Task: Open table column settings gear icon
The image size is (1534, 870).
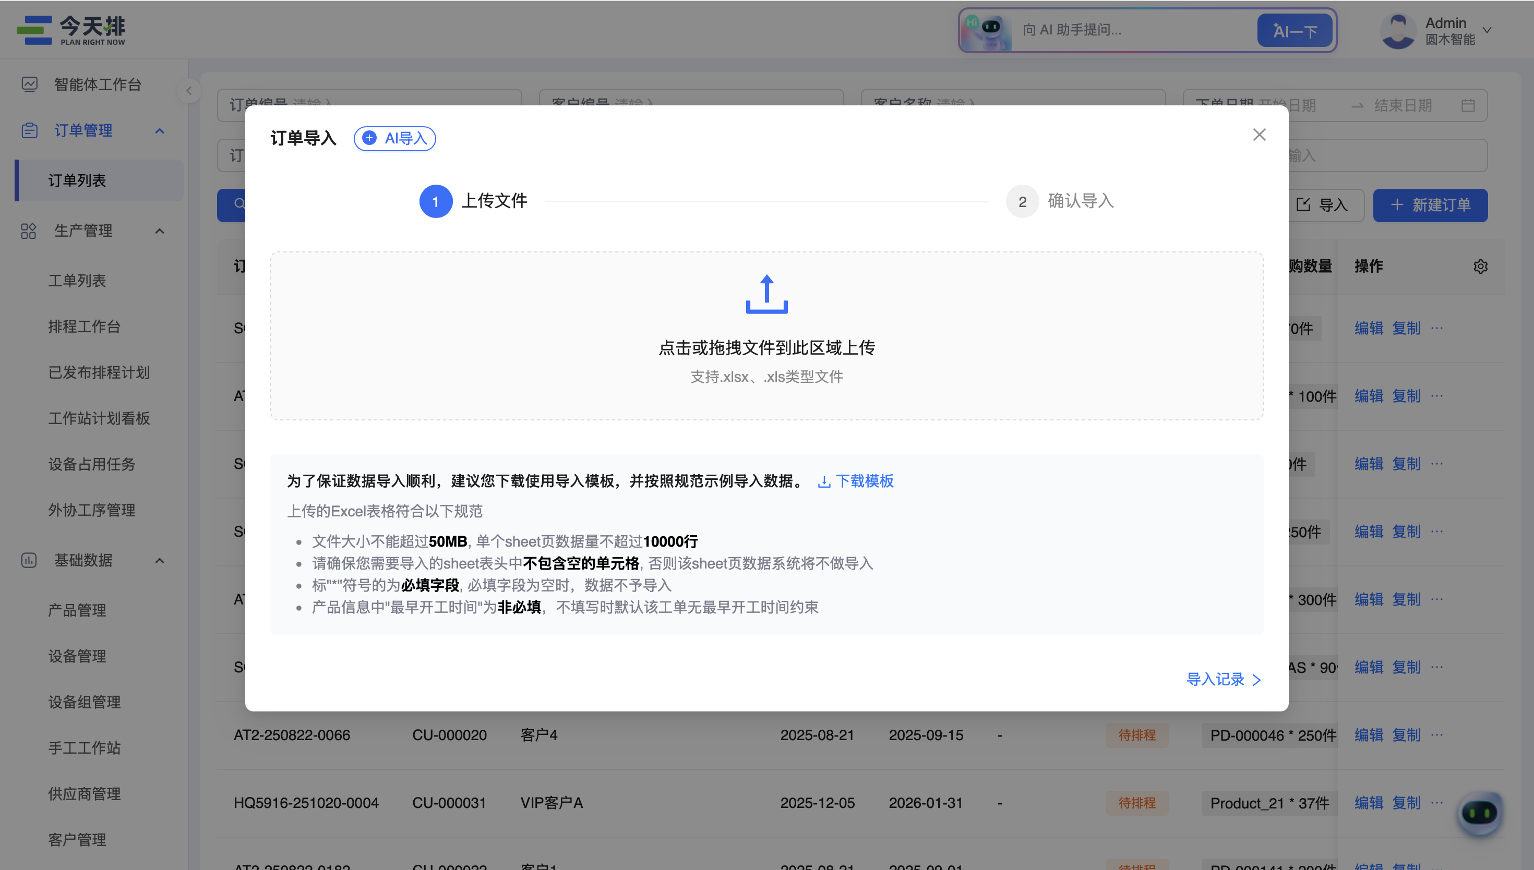Action: point(1480,267)
